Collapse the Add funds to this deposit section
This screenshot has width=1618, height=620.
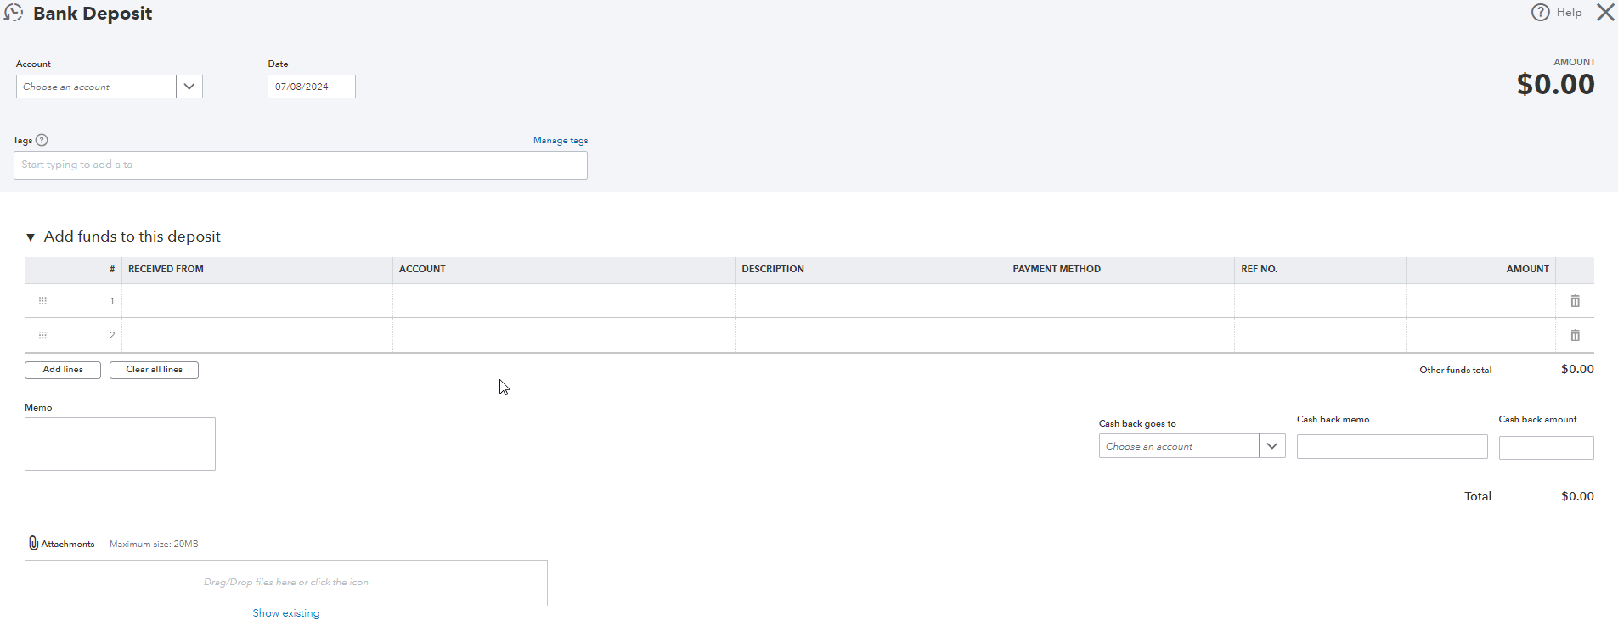tap(31, 237)
